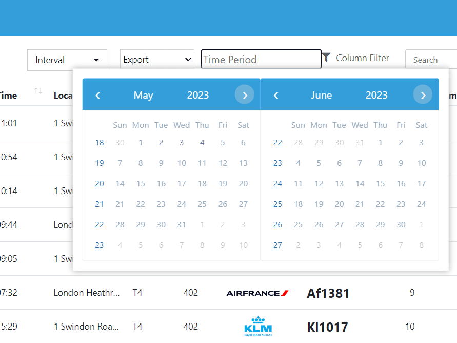Go to previous month in May calendar
Viewport: 457px width, 343px height.
(x=97, y=95)
